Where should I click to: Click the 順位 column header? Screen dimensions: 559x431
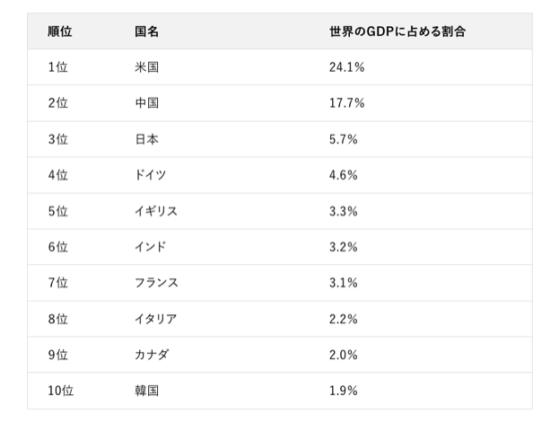pyautogui.click(x=60, y=31)
